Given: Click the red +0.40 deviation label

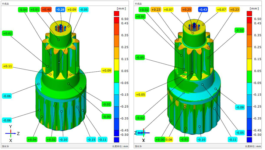Looking at the screenshot, I should pyautogui.click(x=47, y=9).
